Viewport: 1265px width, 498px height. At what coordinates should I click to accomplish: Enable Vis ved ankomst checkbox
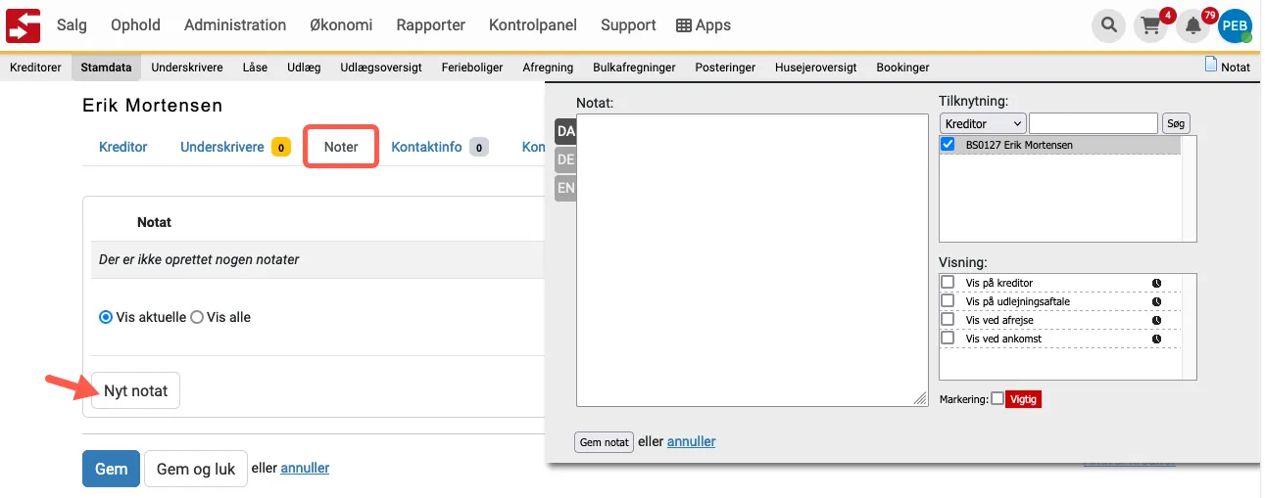point(948,338)
